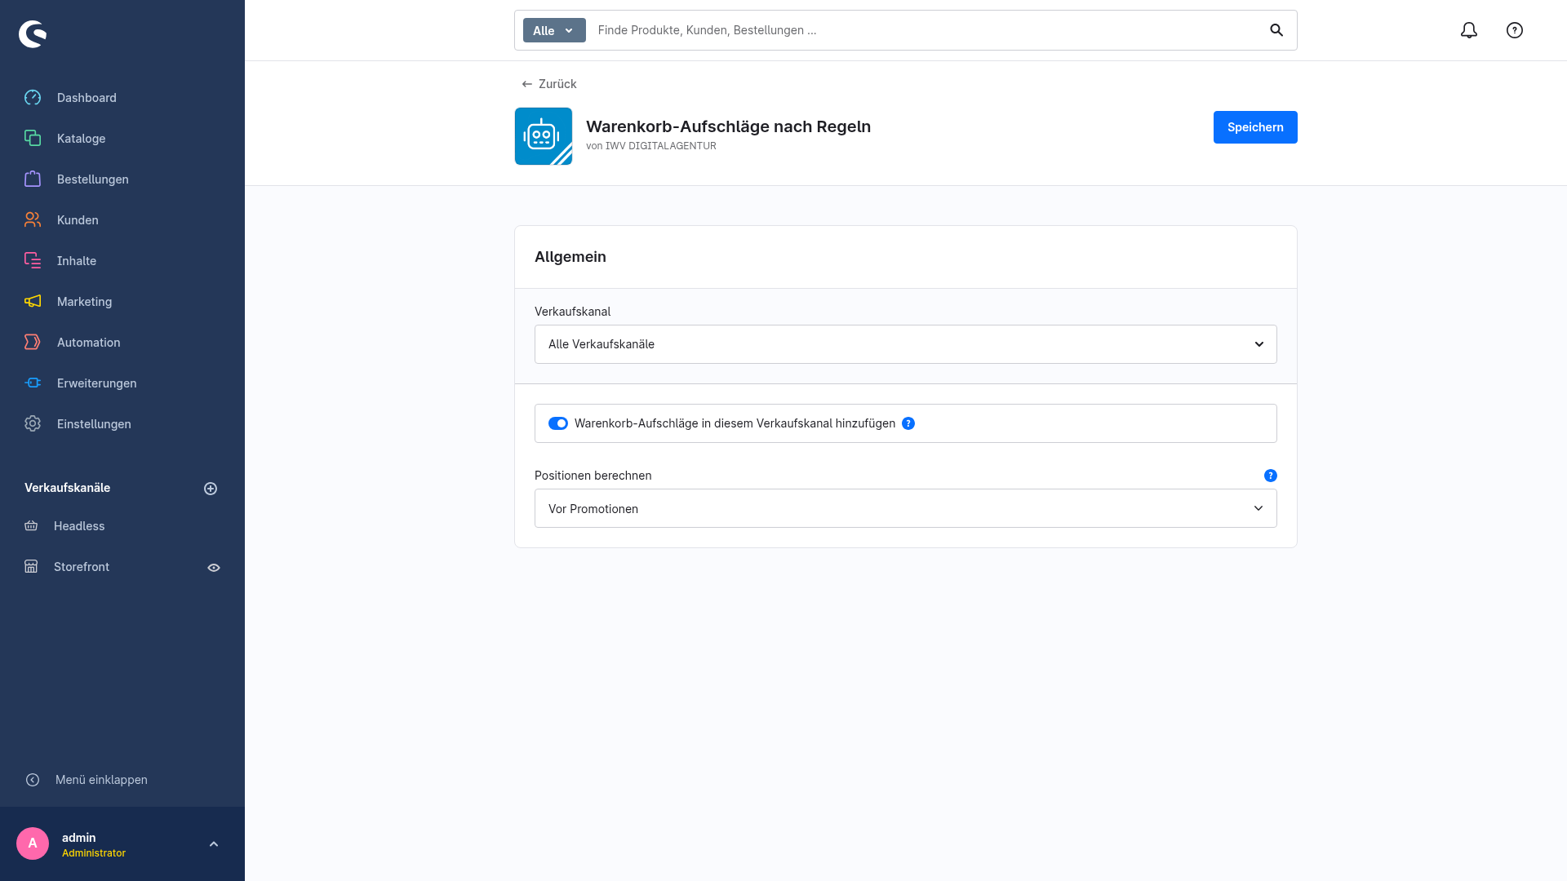This screenshot has height=881, width=1567.
Task: Click the Dashboard gauge icon
Action: tap(33, 98)
